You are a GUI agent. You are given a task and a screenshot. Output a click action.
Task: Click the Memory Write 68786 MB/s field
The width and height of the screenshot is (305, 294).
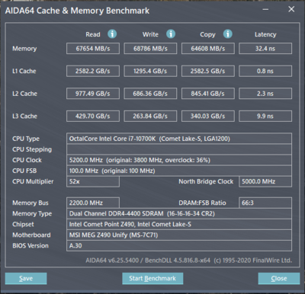tap(150, 49)
